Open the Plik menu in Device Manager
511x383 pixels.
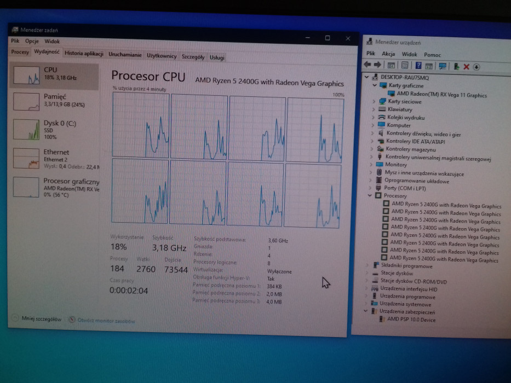click(371, 54)
